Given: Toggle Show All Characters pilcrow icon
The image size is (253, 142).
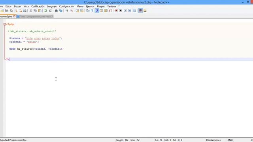Looking at the screenshot, I should pos(92,11).
